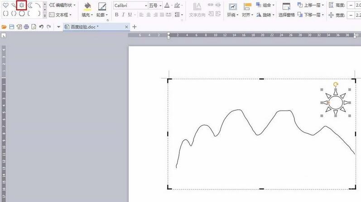Screen dimensions: 361x202
Task: Set text alignment to justify
Action: point(162,15)
